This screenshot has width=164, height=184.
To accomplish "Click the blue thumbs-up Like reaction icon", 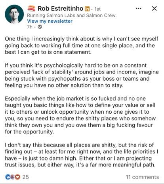I will pos(8,177).
